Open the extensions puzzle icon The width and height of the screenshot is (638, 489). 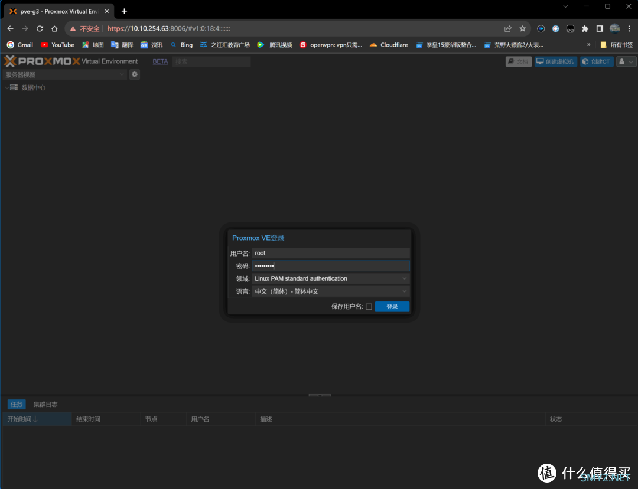(x=585, y=28)
